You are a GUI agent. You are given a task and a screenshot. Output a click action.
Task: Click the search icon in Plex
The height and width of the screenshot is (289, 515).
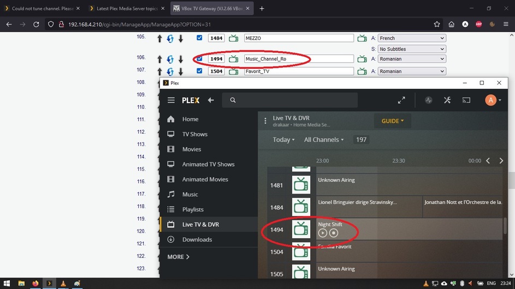pos(233,100)
